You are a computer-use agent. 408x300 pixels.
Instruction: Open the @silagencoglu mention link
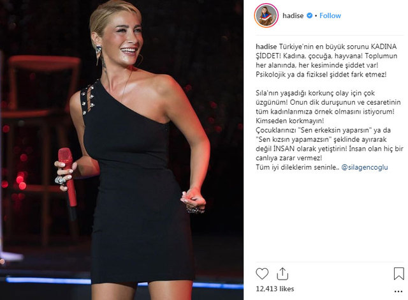tap(364, 167)
